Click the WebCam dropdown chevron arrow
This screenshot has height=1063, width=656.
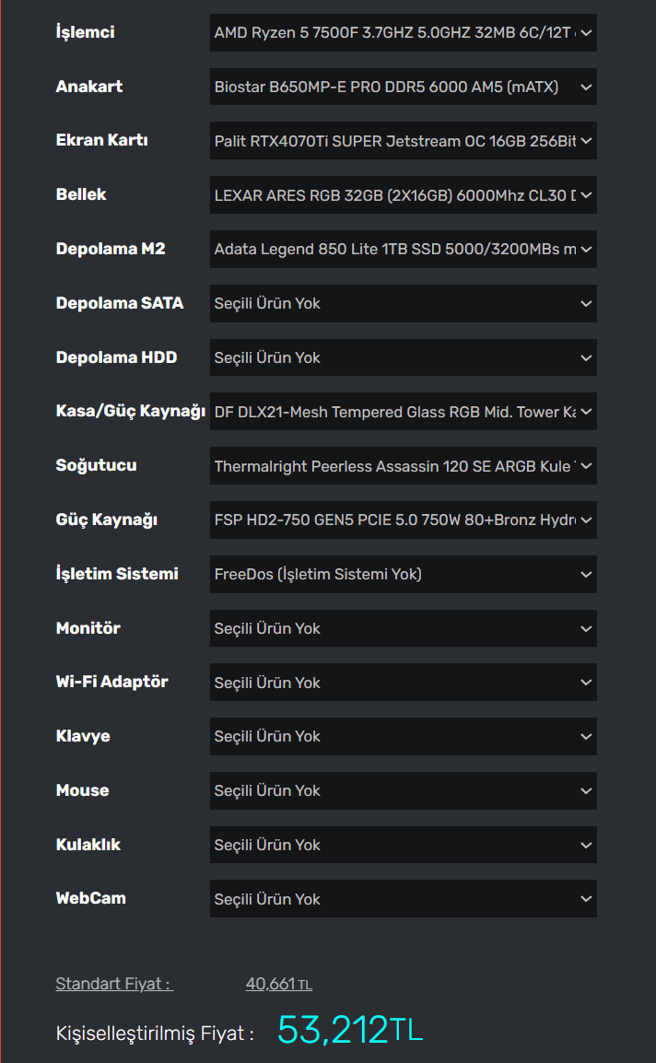tap(587, 899)
